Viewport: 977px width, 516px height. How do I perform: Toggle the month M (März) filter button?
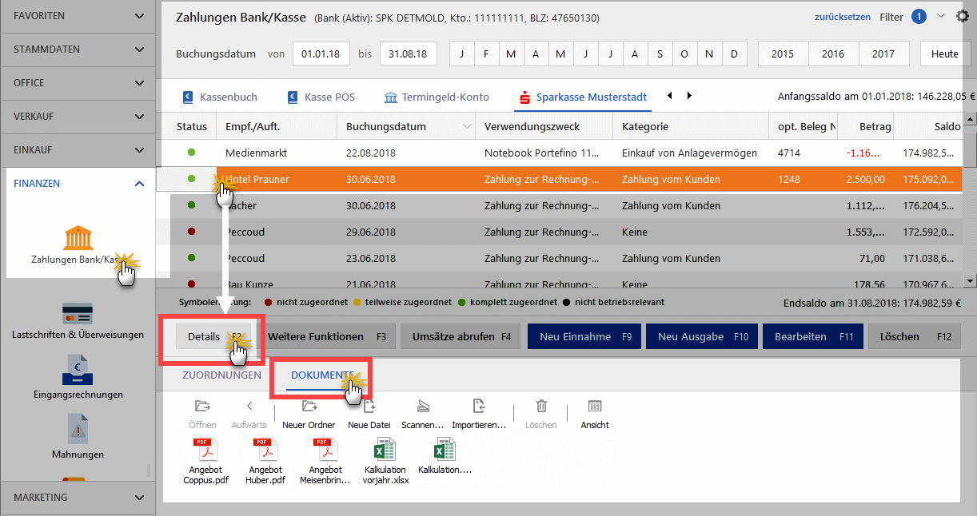click(511, 54)
